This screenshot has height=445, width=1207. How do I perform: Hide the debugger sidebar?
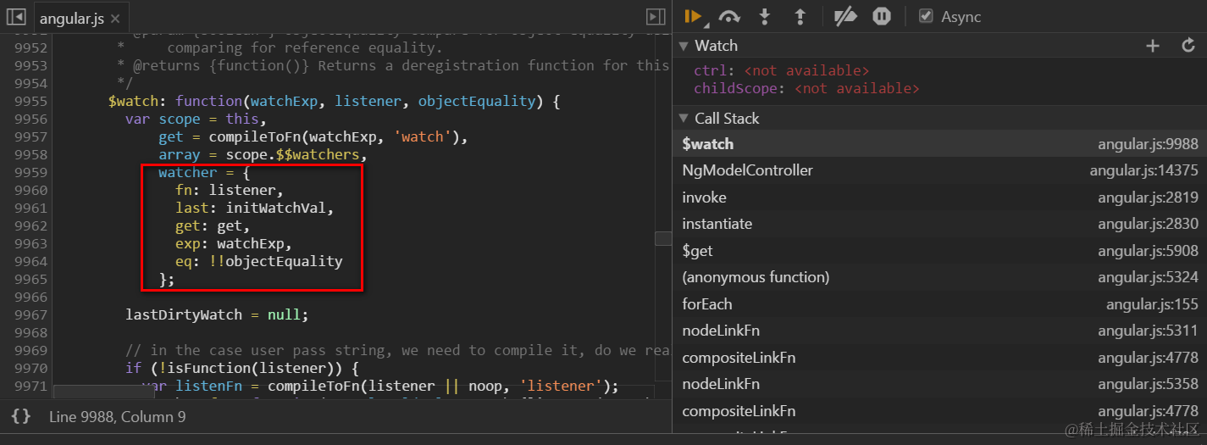pyautogui.click(x=656, y=17)
